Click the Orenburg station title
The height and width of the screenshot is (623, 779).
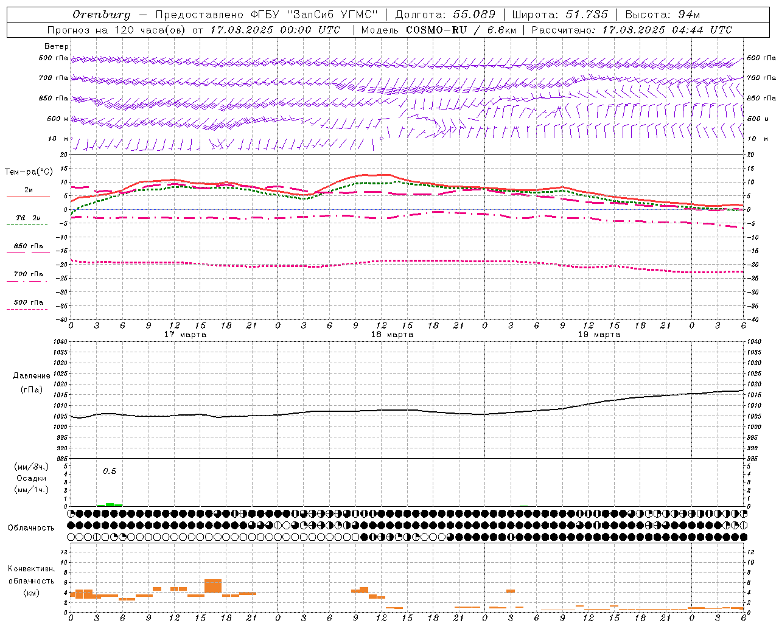pos(101,15)
